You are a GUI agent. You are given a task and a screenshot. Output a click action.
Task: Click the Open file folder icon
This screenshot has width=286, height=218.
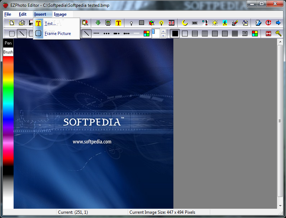(x=22, y=23)
